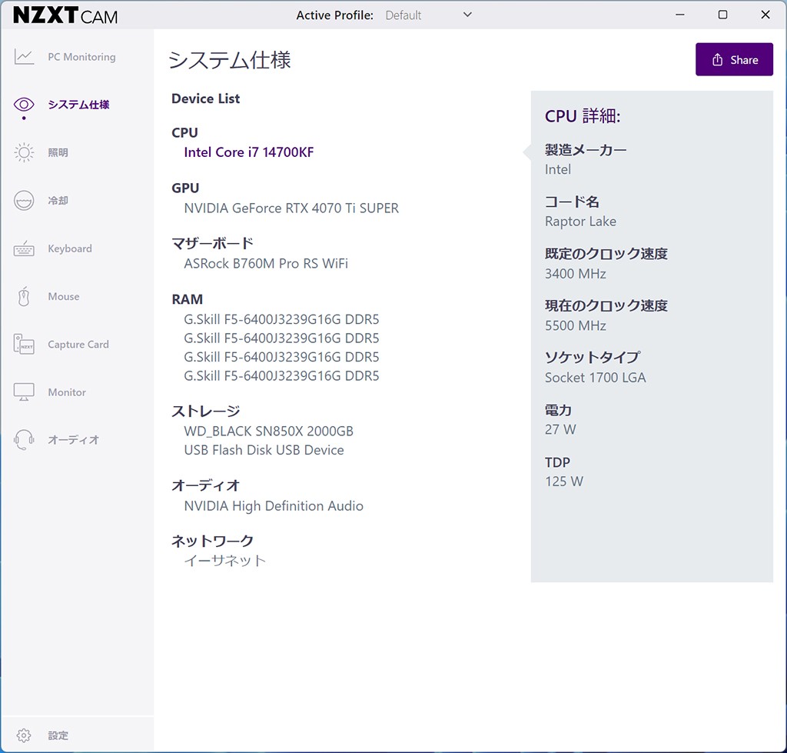Go to PC Monitoring menu item
This screenshot has height=753, width=787.
81,57
